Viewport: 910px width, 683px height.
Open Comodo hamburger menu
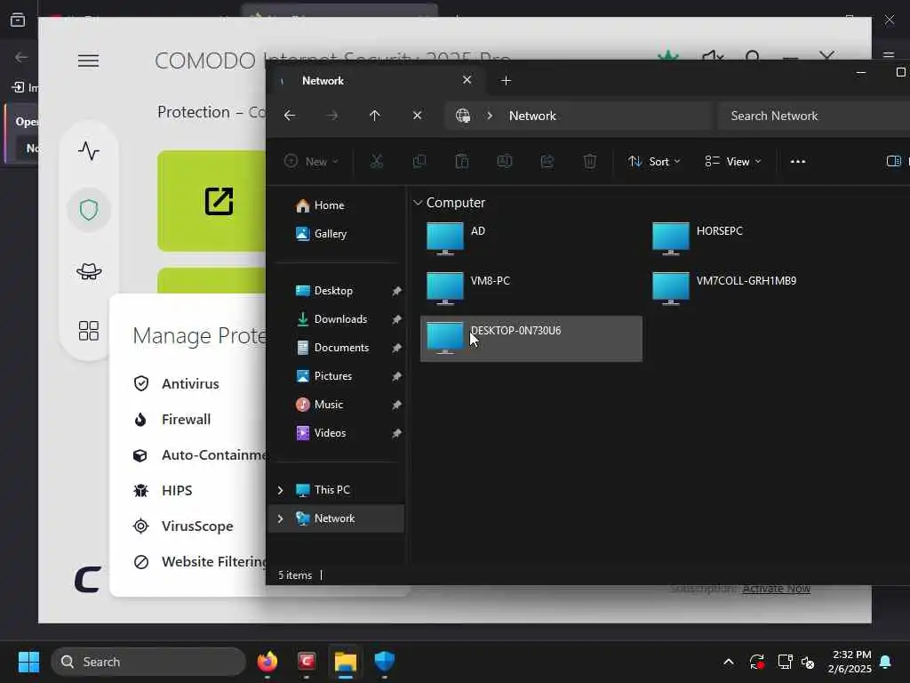[x=88, y=60]
